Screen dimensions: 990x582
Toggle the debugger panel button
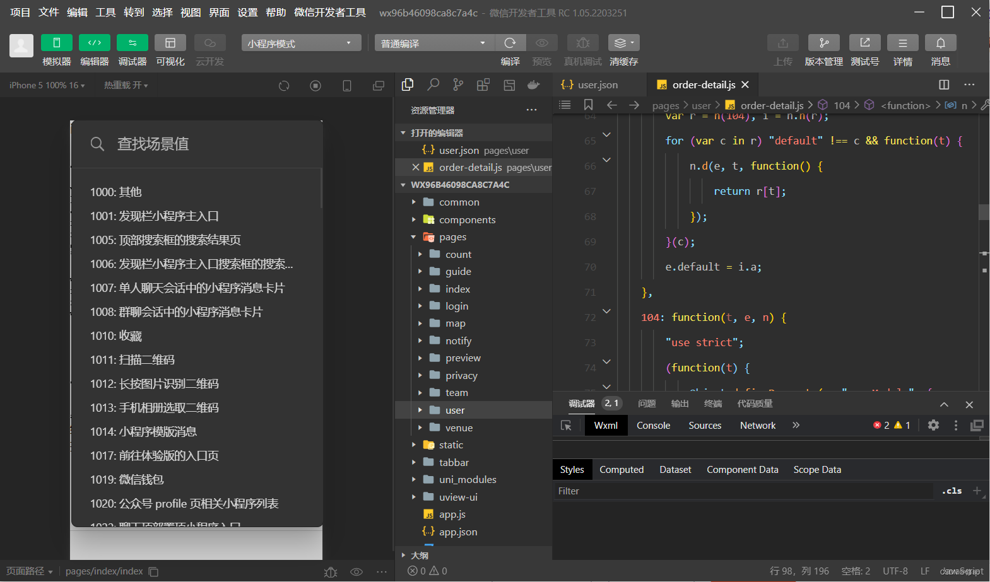tap(133, 42)
